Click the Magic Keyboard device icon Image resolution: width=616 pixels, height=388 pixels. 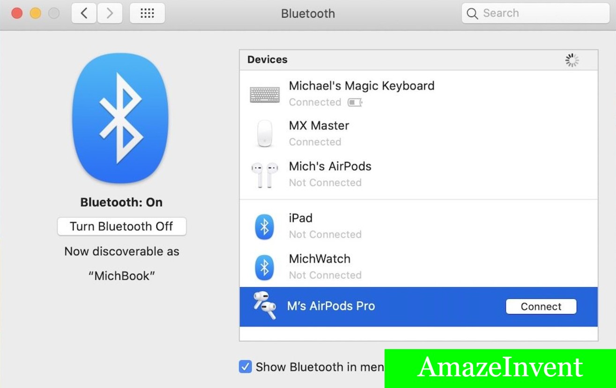(265, 95)
